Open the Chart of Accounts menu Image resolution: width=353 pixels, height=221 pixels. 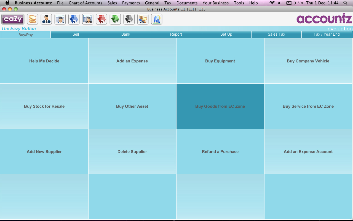click(85, 3)
